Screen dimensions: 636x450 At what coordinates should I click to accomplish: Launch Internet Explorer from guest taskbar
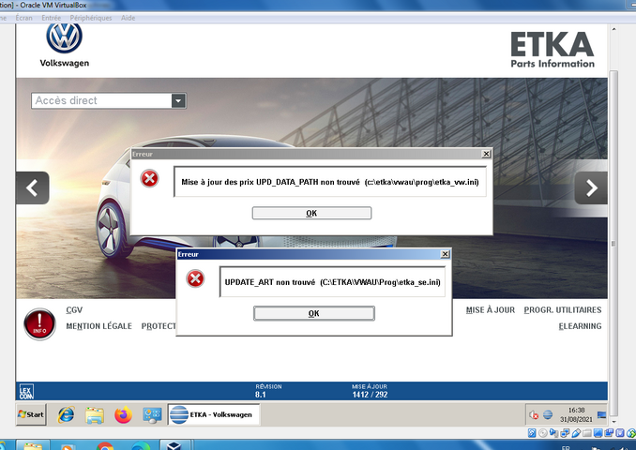pos(66,415)
